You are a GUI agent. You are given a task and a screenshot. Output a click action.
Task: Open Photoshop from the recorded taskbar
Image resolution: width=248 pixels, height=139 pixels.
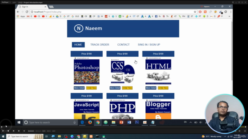coord(137,122)
